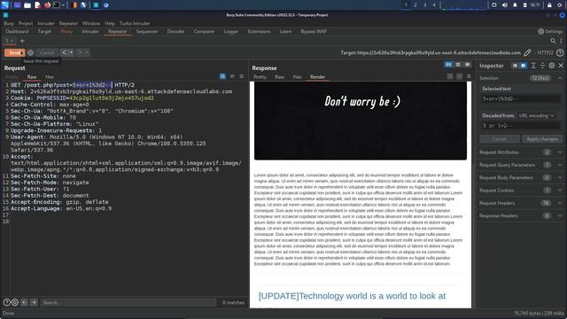Open the Logger tab
Screen dimensions: 567x319
tap(230, 32)
